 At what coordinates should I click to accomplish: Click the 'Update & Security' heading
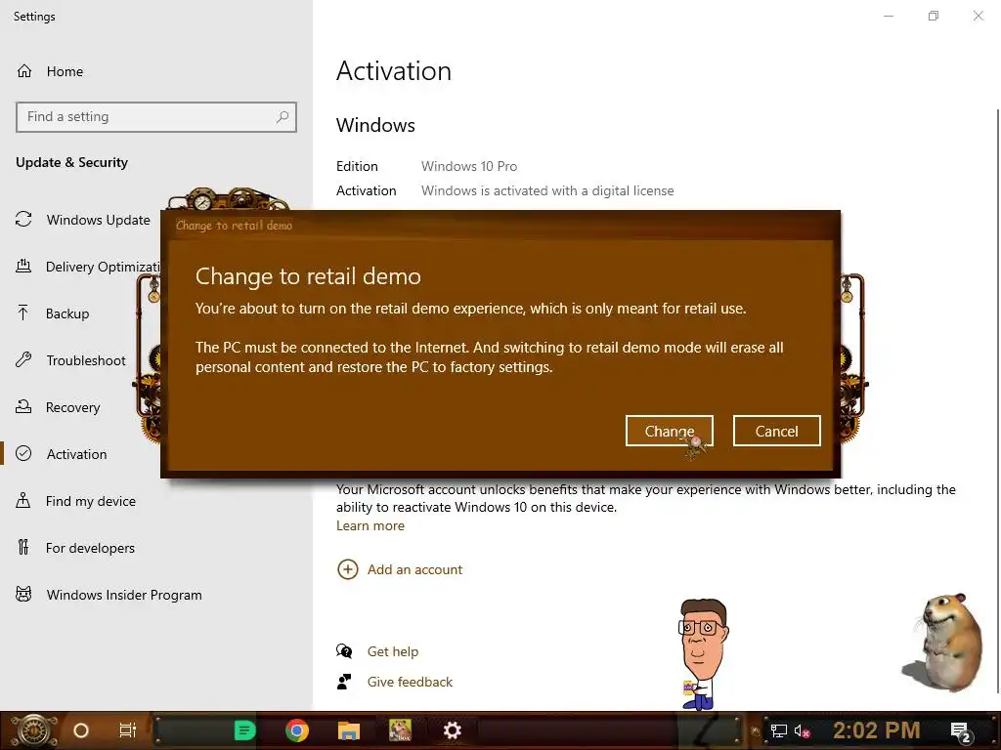71,163
